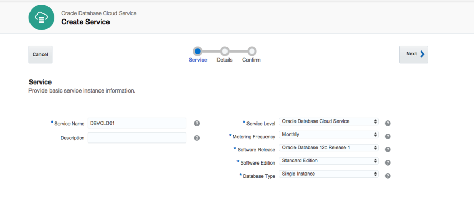This screenshot has width=474, height=204.
Task: Click into the Description text field
Action: click(x=137, y=138)
